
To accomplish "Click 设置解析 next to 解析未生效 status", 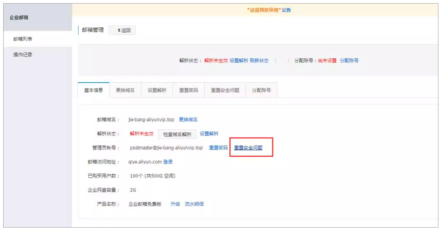I will click(x=209, y=134).
